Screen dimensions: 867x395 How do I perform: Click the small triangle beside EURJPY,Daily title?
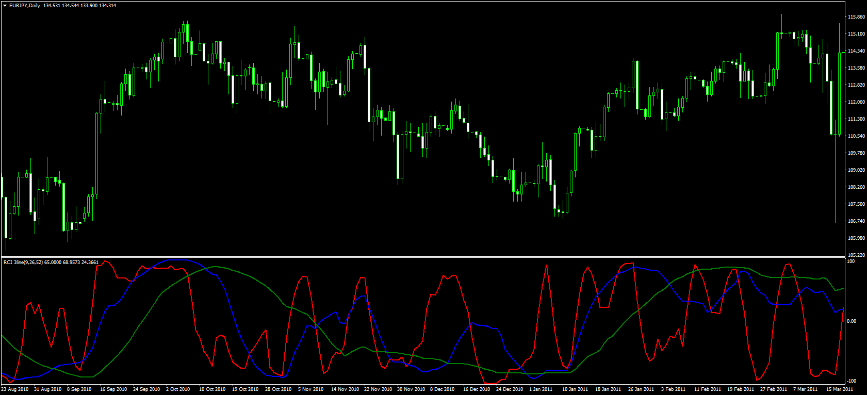[5, 6]
